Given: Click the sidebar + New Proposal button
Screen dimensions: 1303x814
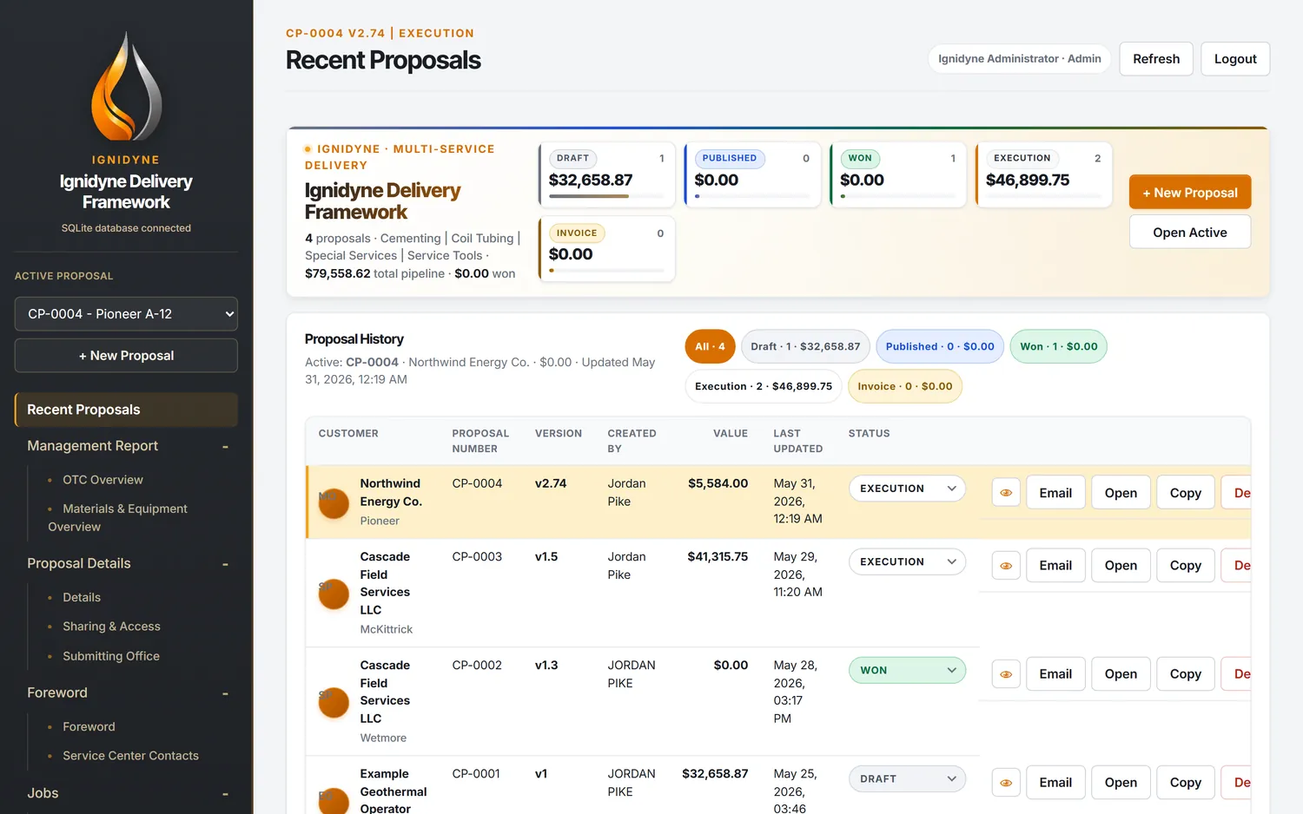Looking at the screenshot, I should coord(126,356).
